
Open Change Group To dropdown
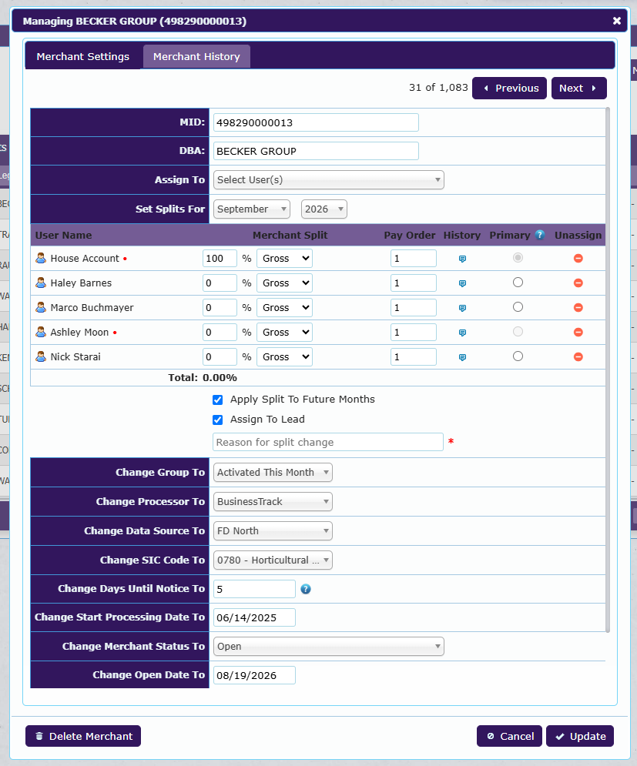273,473
